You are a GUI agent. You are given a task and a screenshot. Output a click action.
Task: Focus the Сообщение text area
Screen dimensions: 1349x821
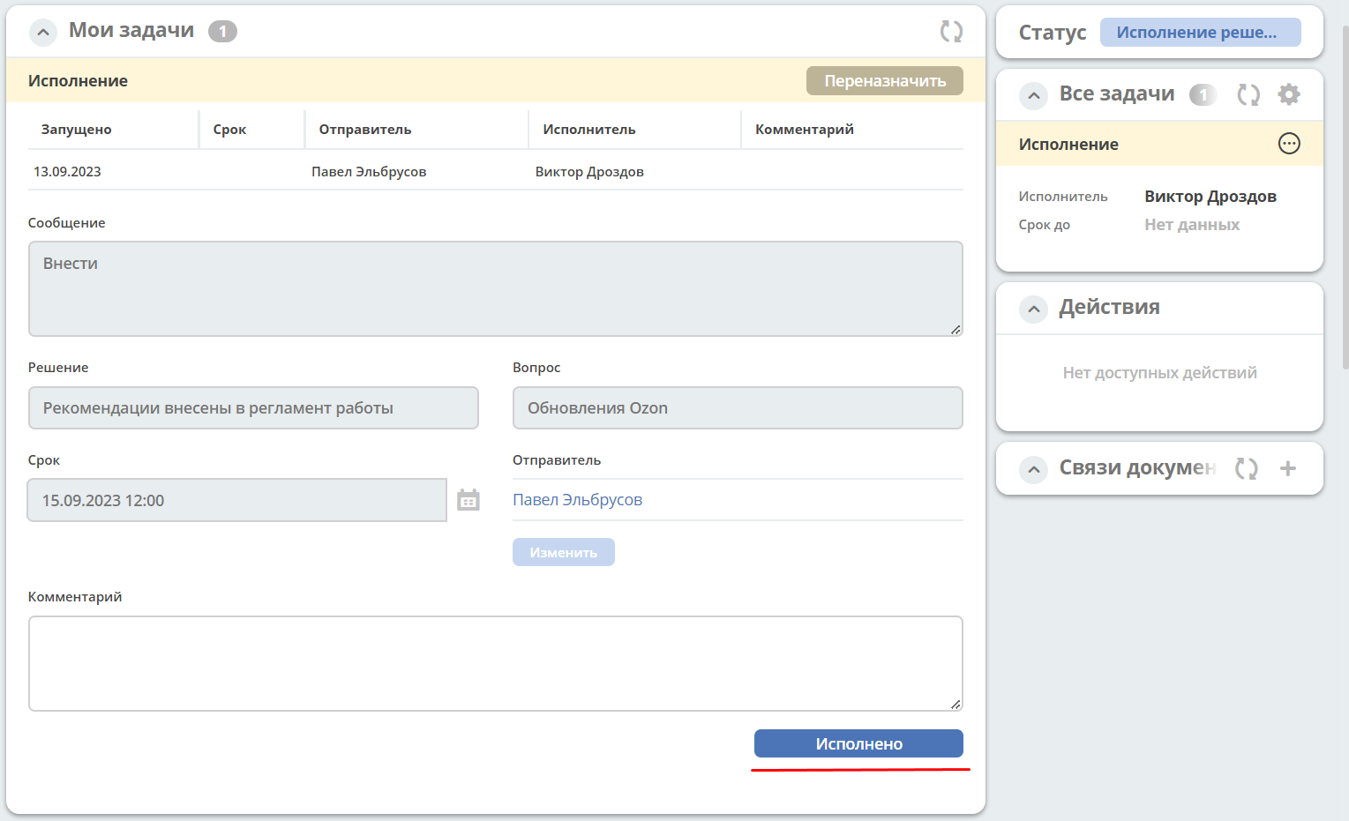coord(496,289)
